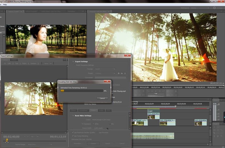The height and width of the screenshot is (148, 225).
Task: Click the export preview horizontal scrollbar
Action: pos(34,133)
